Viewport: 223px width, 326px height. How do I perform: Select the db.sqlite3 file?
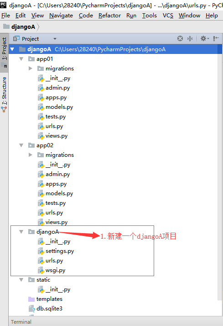coord(49,309)
